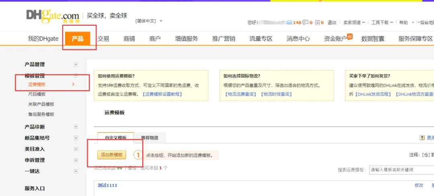Viewport: 434px width, 196px height.
Task: Click the 申诉管理 sidebar heading
Action: (x=35, y=160)
